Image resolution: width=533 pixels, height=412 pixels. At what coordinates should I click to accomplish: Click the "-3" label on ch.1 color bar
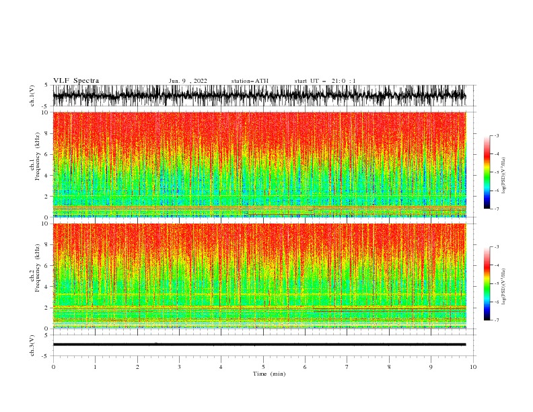(x=496, y=135)
